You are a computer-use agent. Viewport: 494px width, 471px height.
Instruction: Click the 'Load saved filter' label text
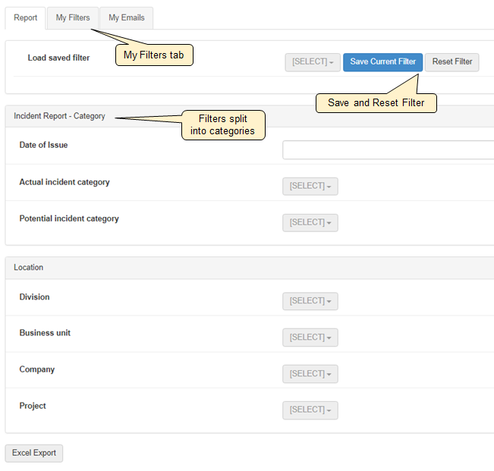pyautogui.click(x=58, y=58)
